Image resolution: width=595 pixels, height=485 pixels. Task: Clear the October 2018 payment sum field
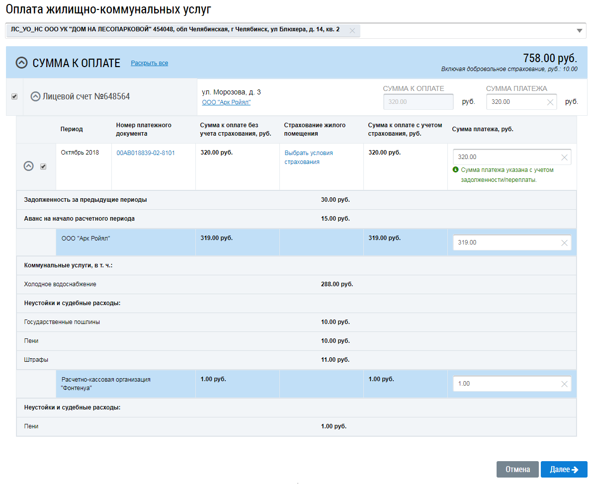click(564, 157)
